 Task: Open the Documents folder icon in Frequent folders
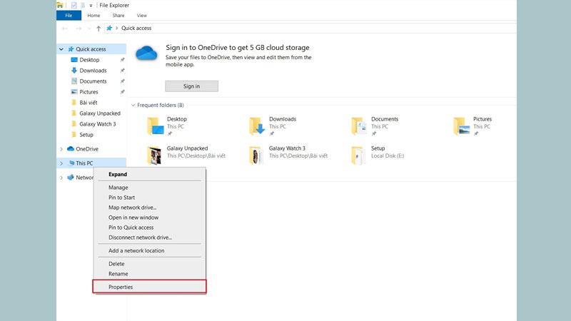(x=359, y=127)
